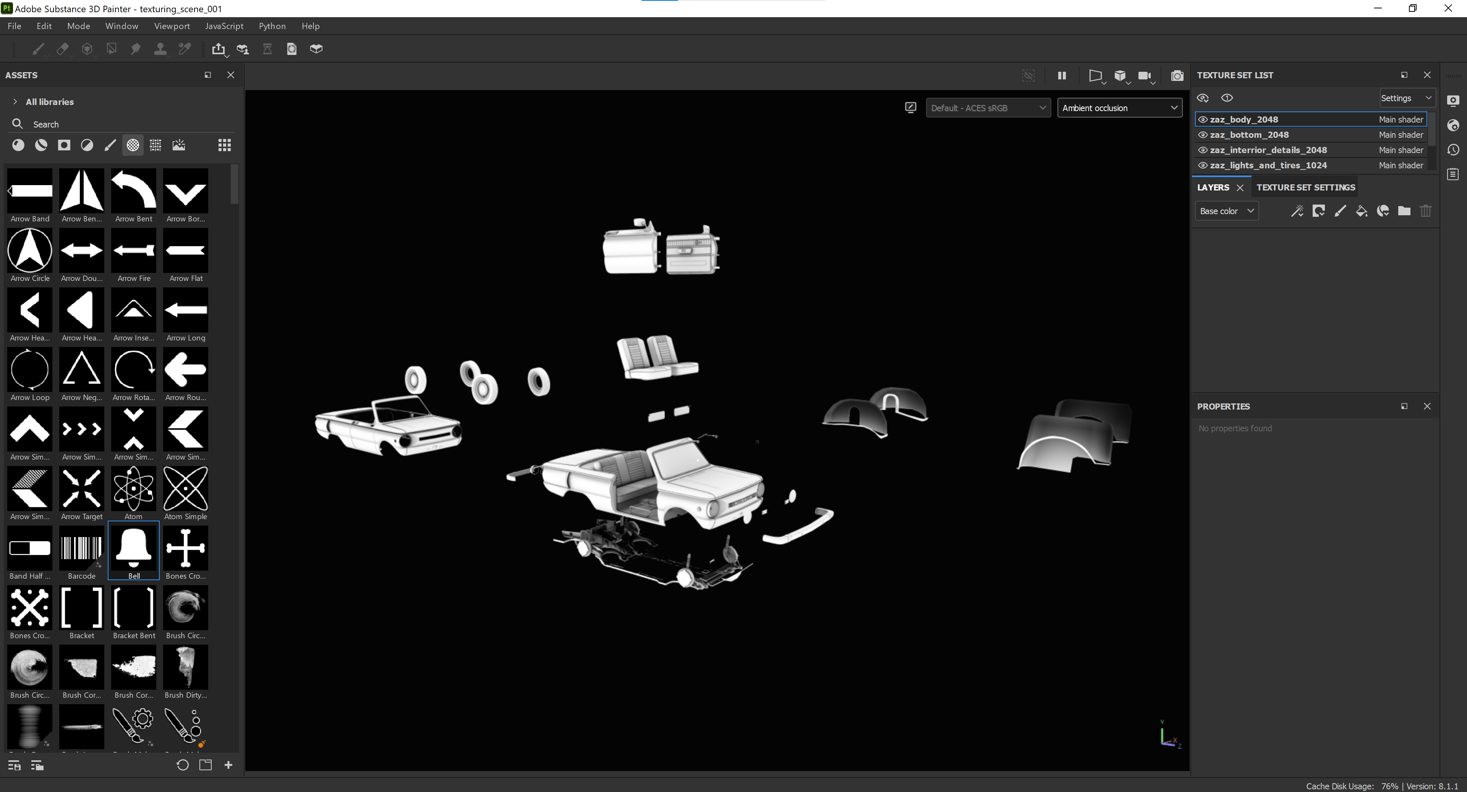Screen dimensions: 1467x792
Task: Open the Base color channel dropdown
Action: click(x=1226, y=211)
